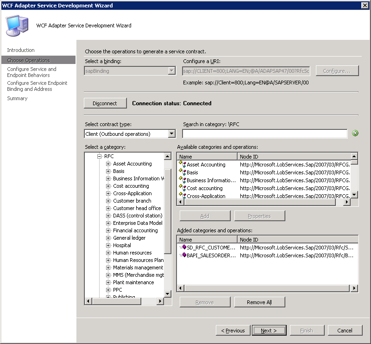Click Node ID column header in added list
371x344 pixels.
point(298,240)
